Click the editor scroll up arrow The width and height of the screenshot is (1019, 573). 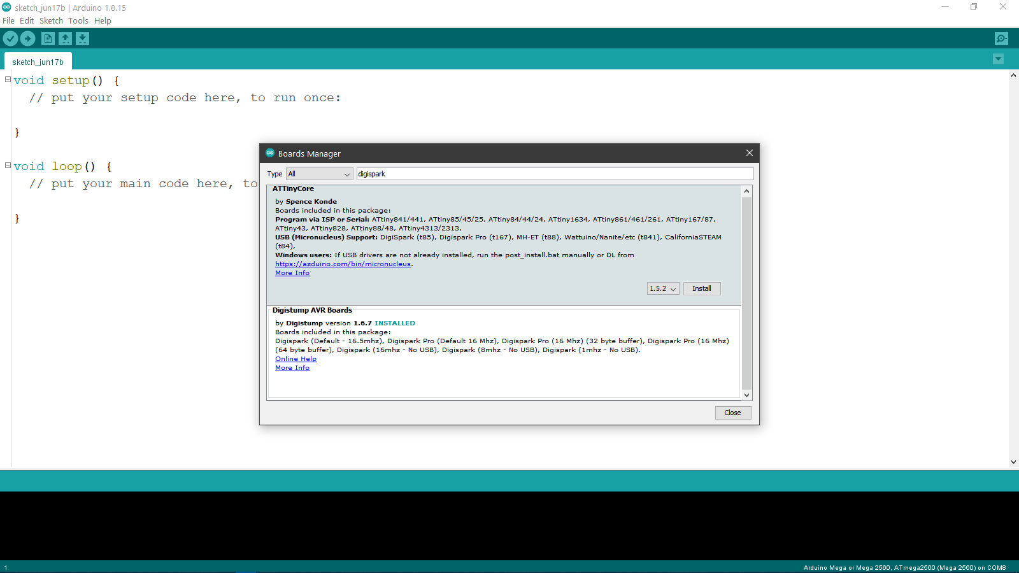(x=1013, y=75)
